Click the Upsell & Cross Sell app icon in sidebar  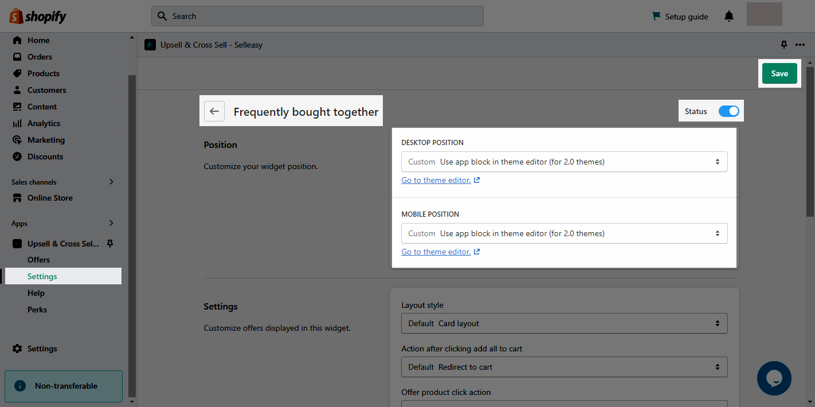click(17, 244)
